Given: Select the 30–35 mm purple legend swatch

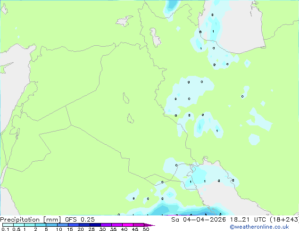Looking at the screenshot, I should [106, 225].
